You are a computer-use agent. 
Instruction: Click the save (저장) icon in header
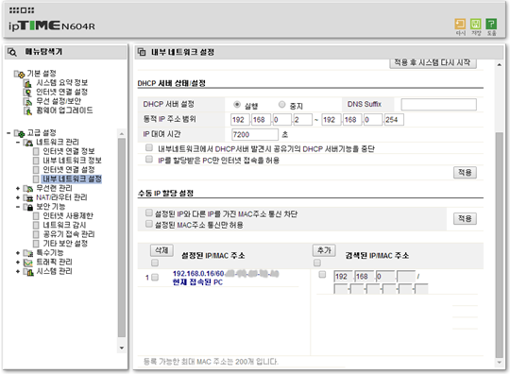(475, 24)
